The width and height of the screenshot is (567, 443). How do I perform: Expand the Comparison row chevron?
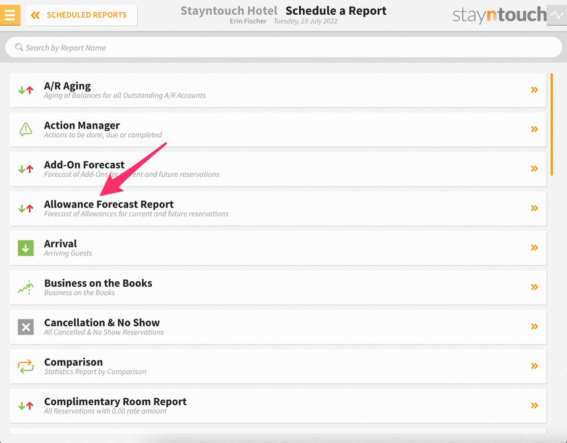click(534, 366)
